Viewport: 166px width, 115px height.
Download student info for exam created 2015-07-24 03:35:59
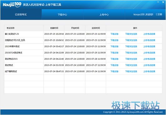[x=131, y=65]
